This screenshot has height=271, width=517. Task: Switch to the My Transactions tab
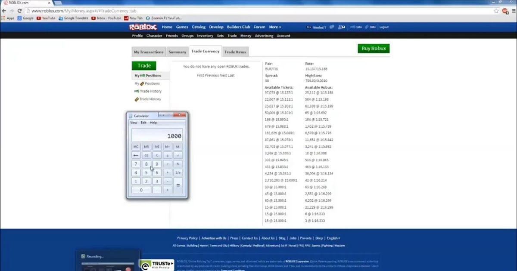pos(149,52)
